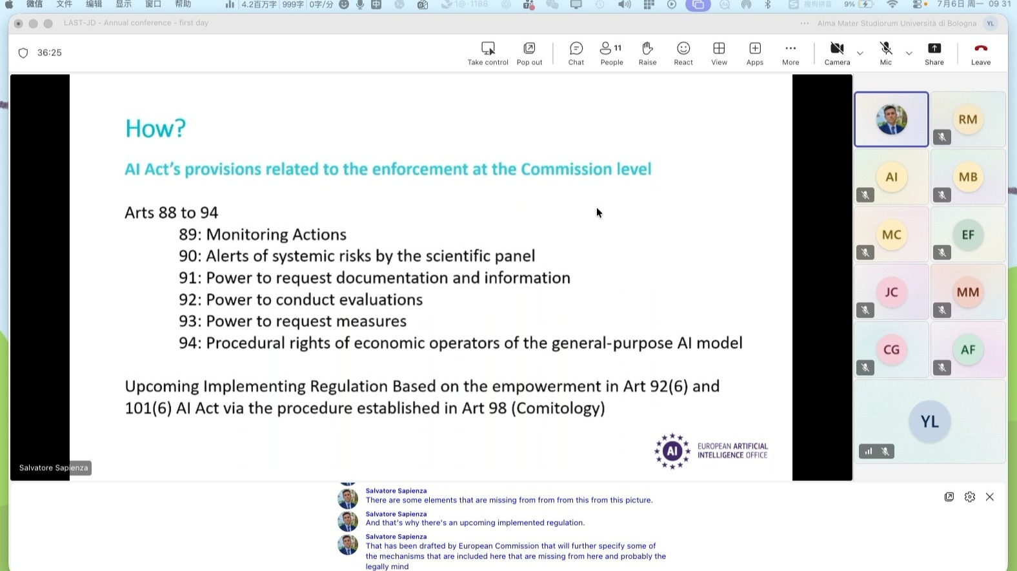This screenshot has width=1017, height=571.
Task: Open the 窗口 menu in menu bar
Action: 153,5
